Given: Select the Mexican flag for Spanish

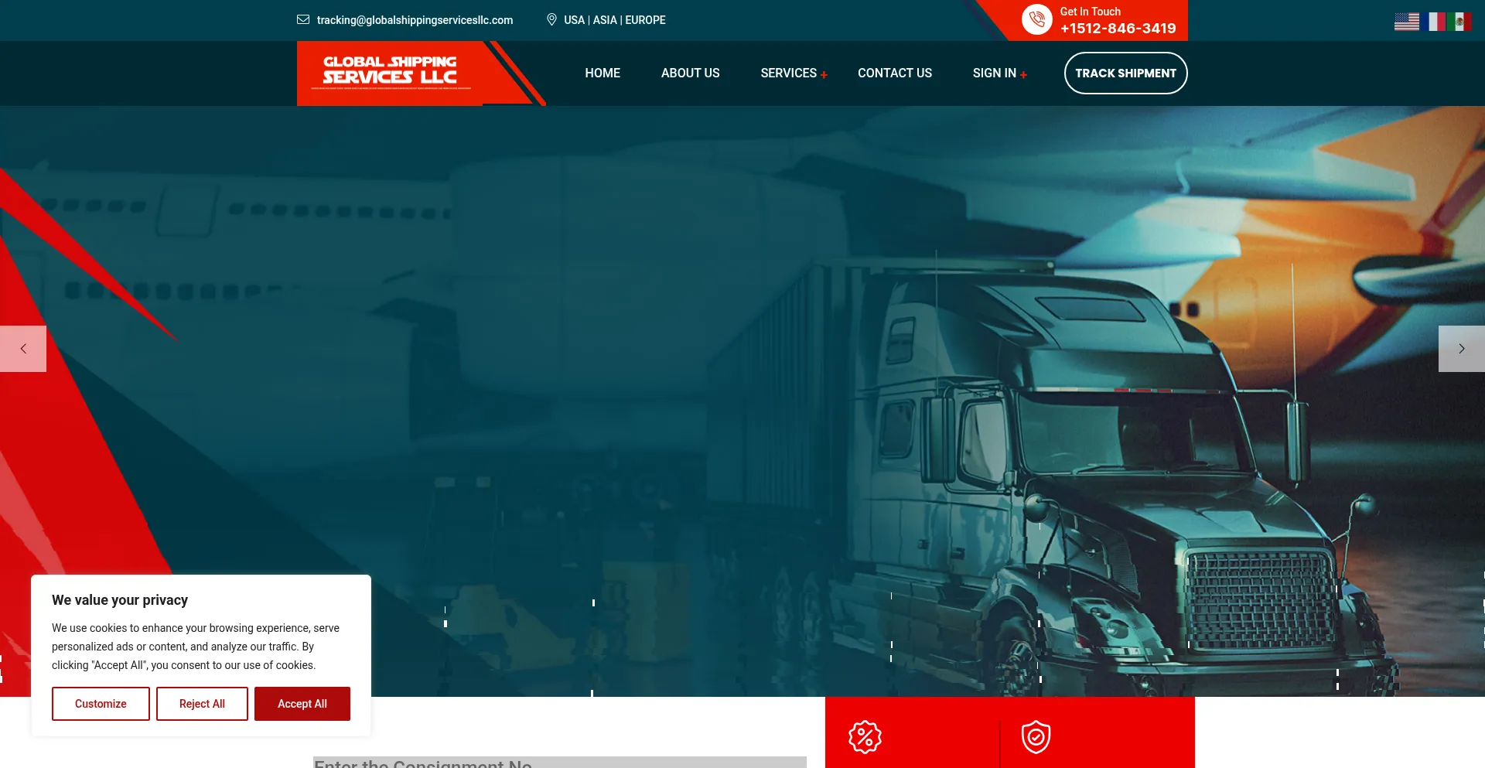Looking at the screenshot, I should (1461, 21).
